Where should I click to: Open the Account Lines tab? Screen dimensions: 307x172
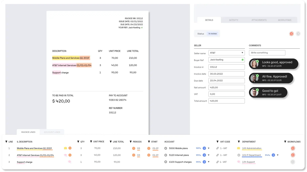(x=52, y=132)
